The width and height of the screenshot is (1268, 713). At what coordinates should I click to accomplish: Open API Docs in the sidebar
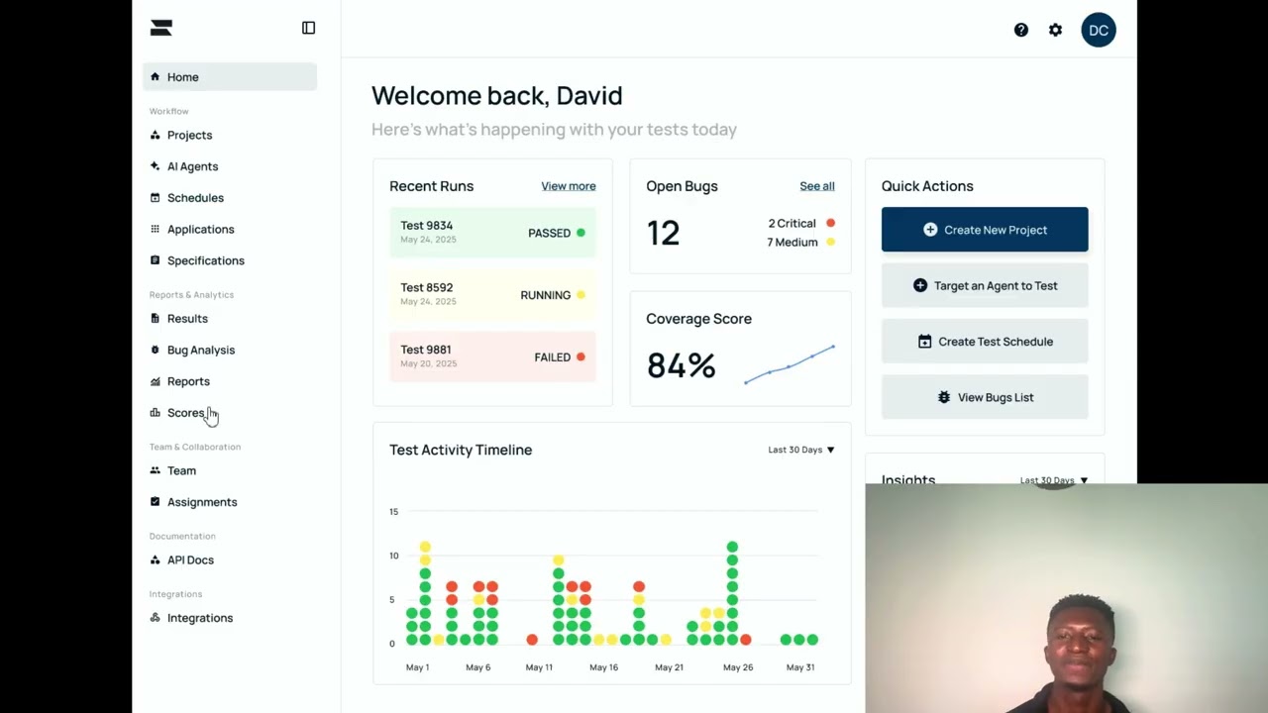point(190,560)
